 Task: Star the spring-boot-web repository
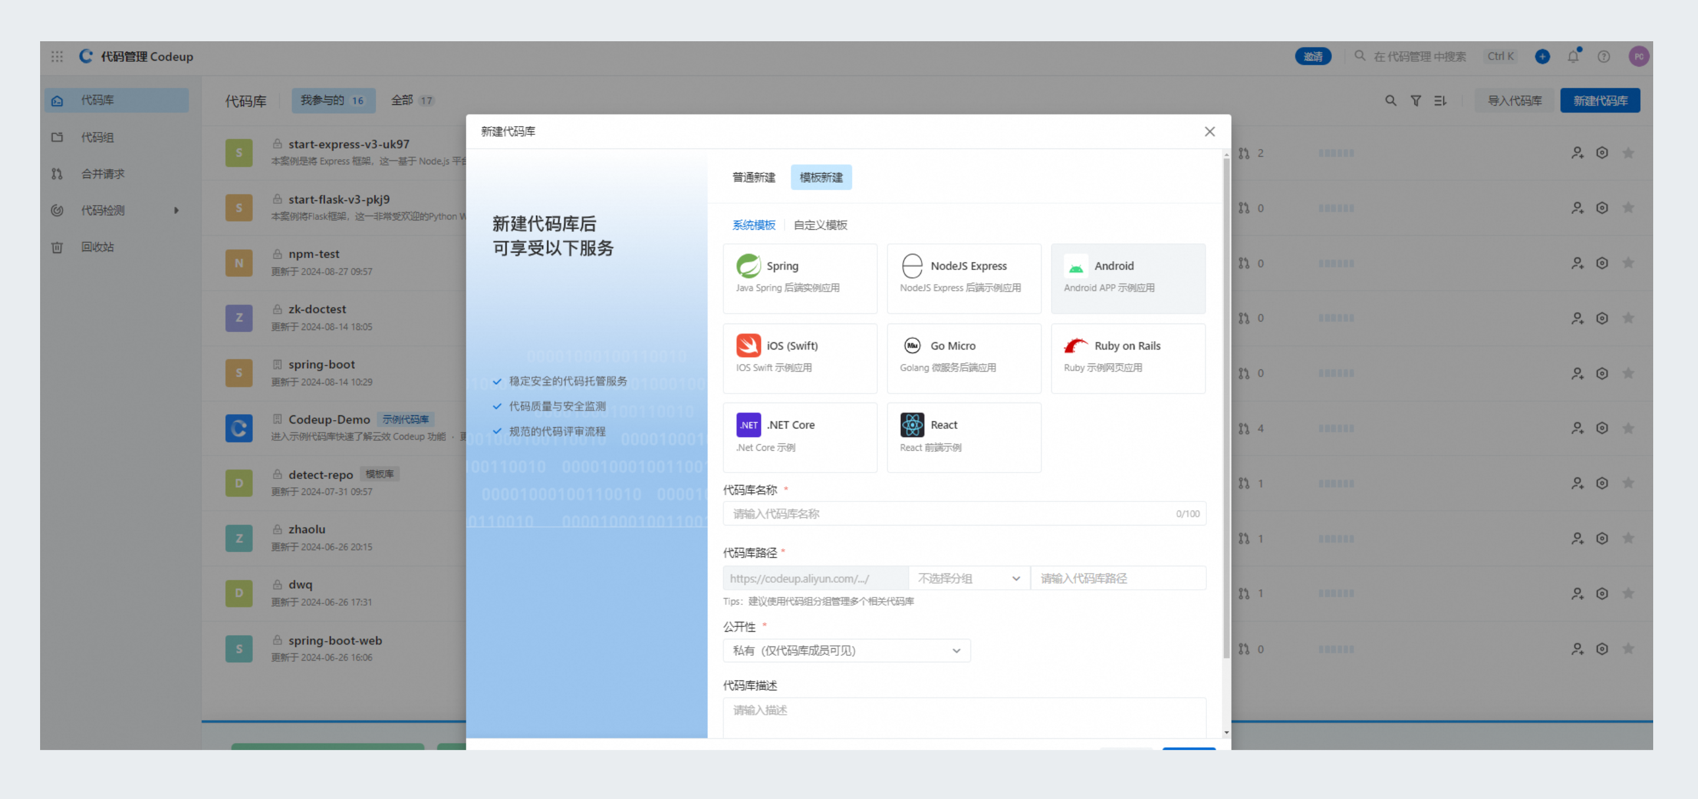pos(1628,649)
